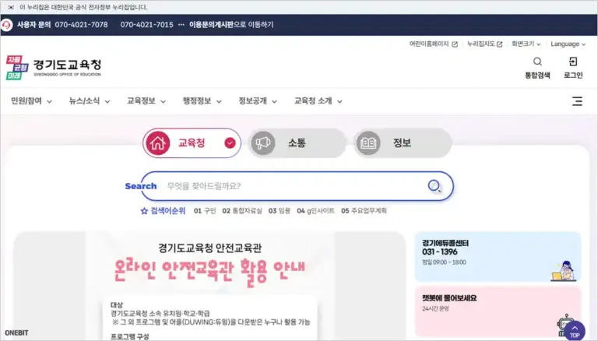598x341 pixels.
Task: Click phone number 070-4021-7015
Action: tap(147, 25)
